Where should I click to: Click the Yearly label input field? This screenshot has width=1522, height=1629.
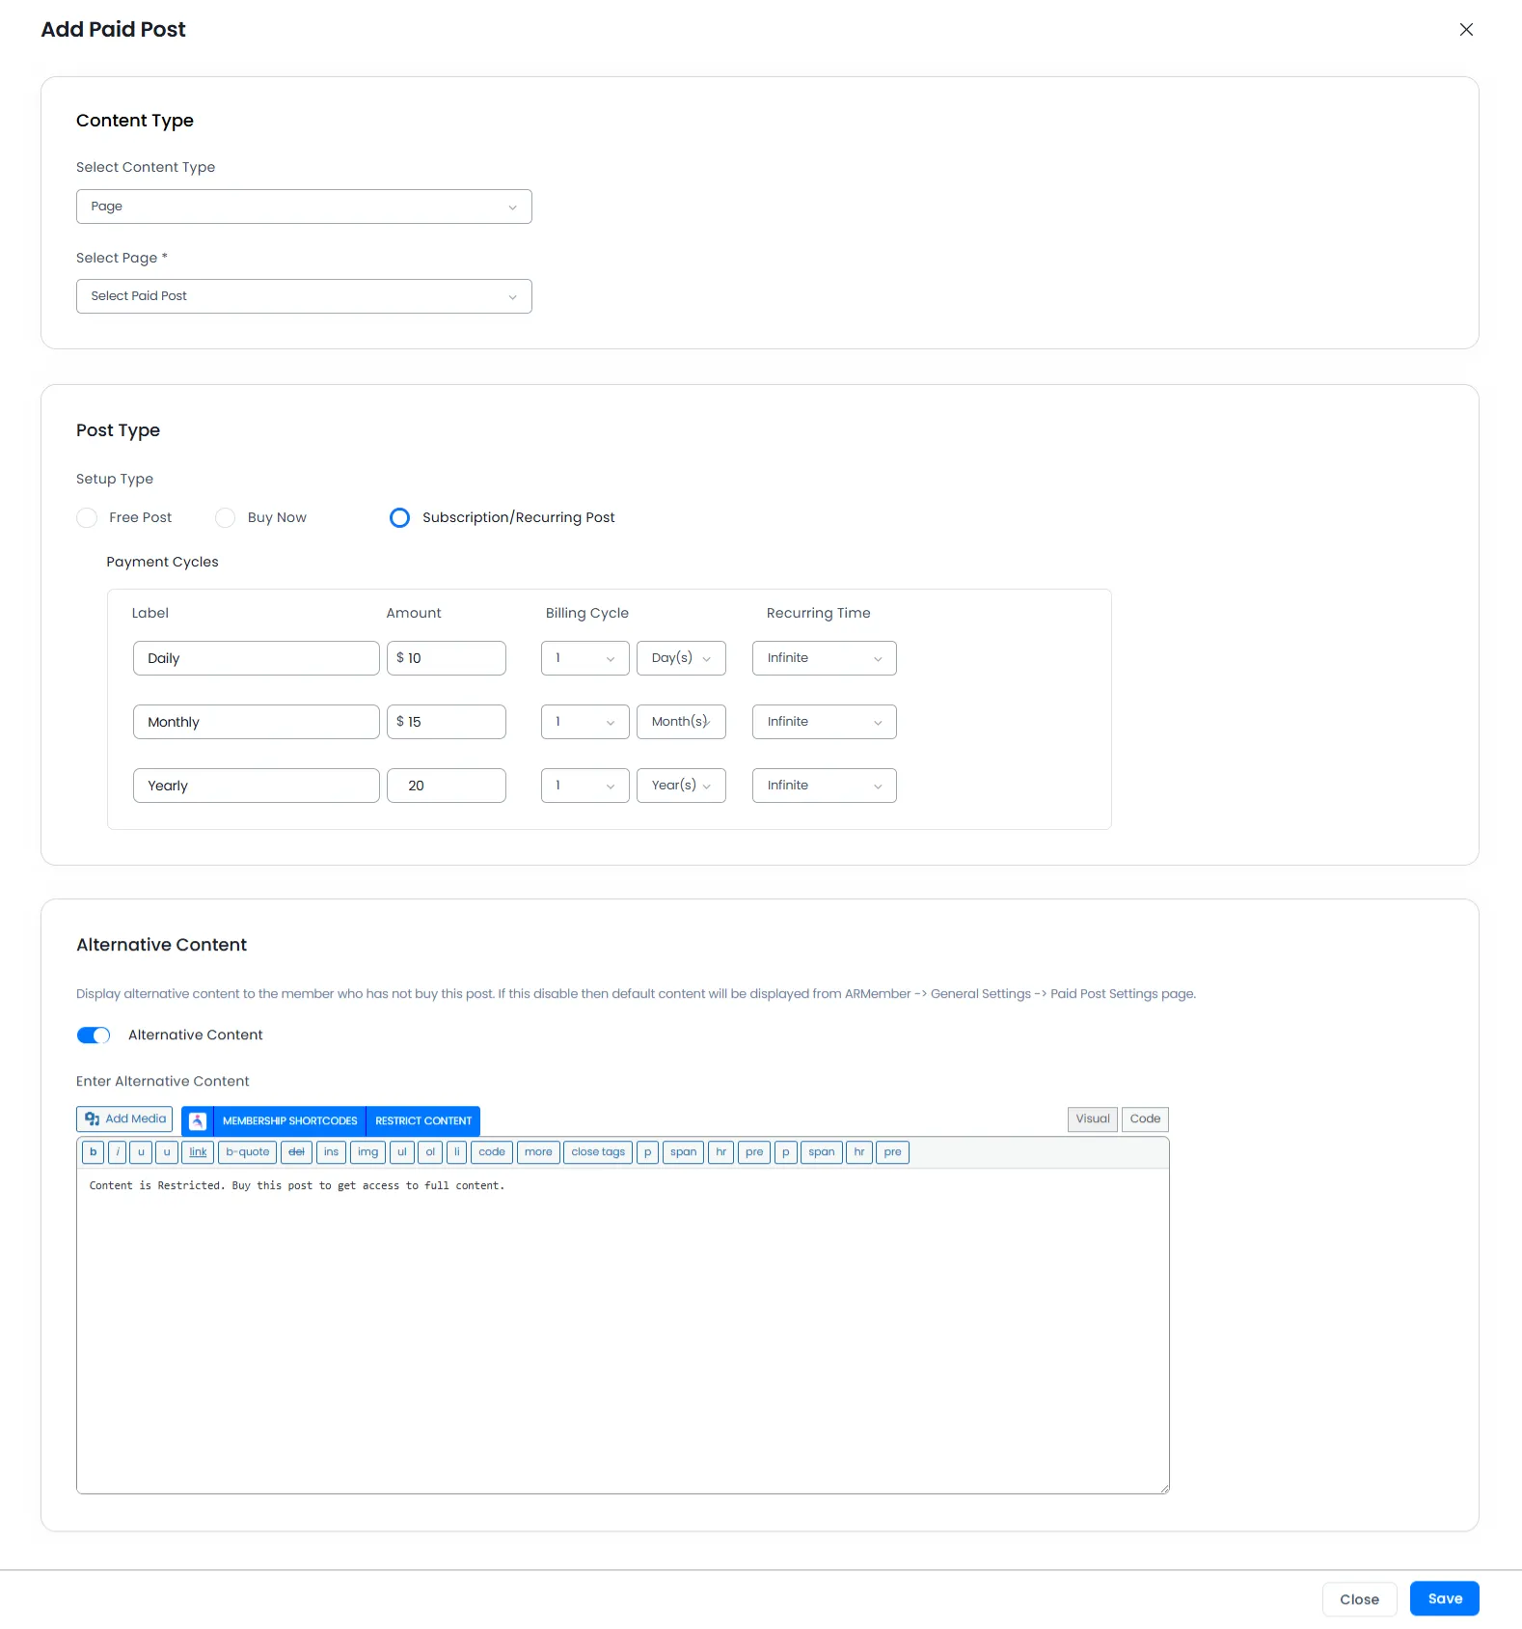point(257,786)
